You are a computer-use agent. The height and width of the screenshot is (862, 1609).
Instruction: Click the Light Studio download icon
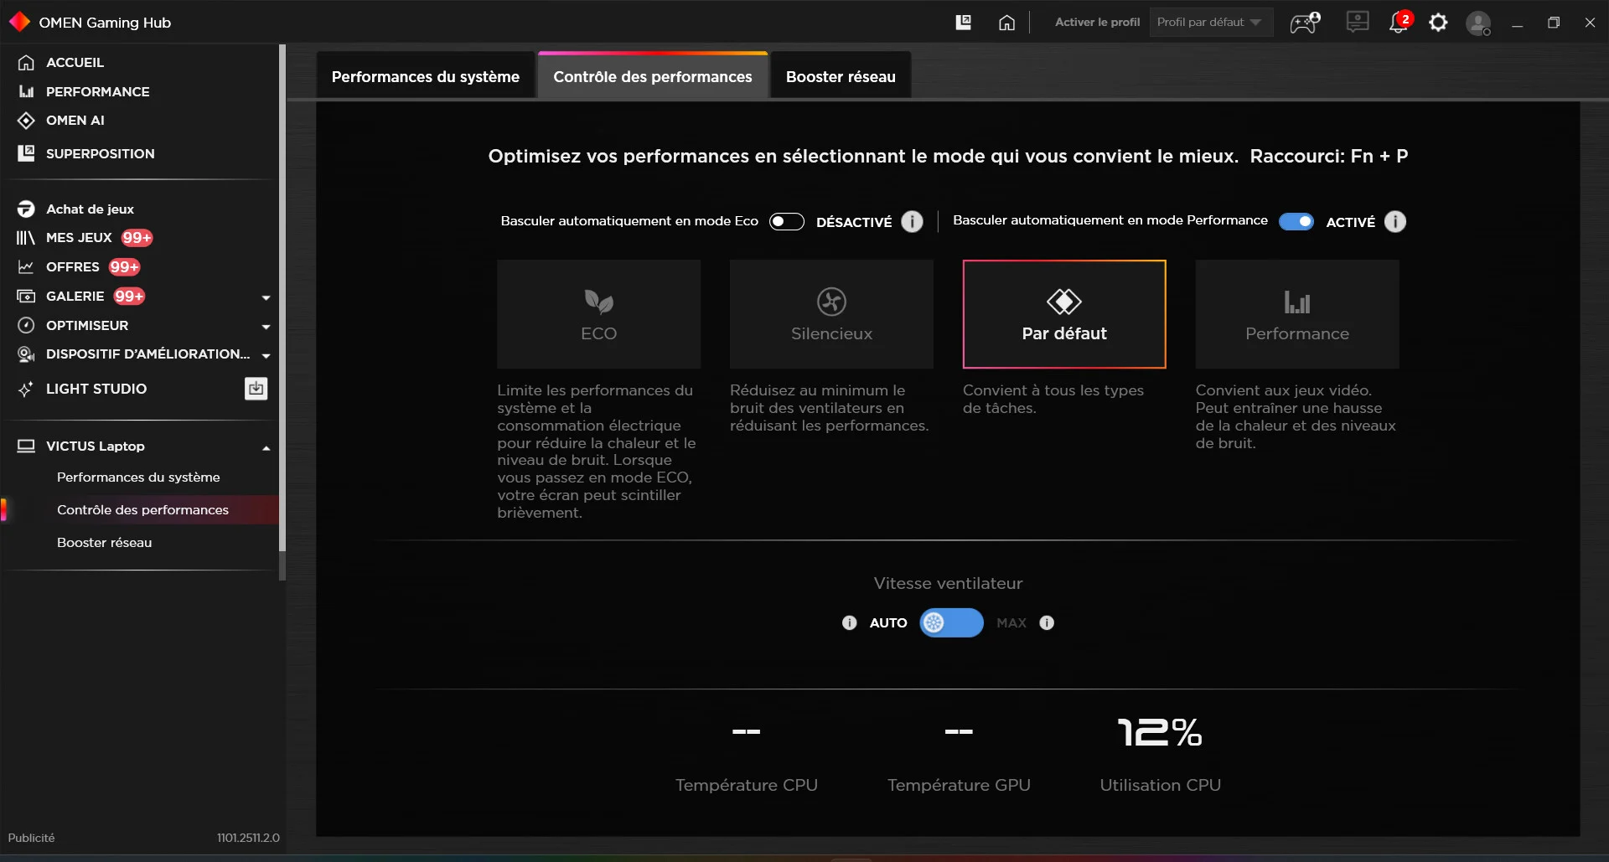point(256,389)
